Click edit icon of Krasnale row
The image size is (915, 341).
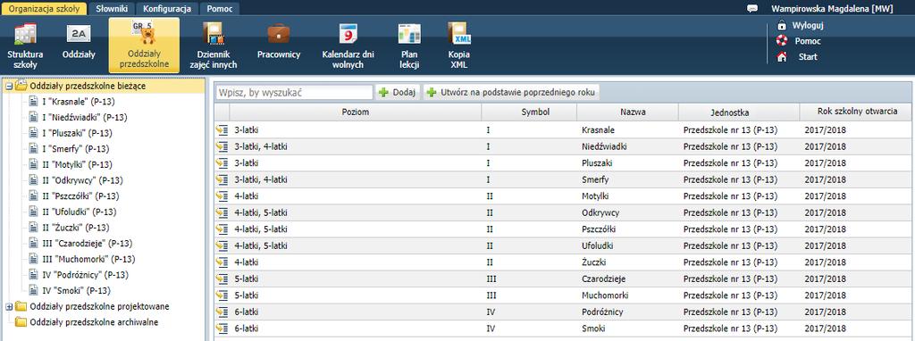click(x=222, y=130)
